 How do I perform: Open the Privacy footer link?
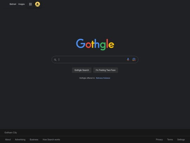159,139
